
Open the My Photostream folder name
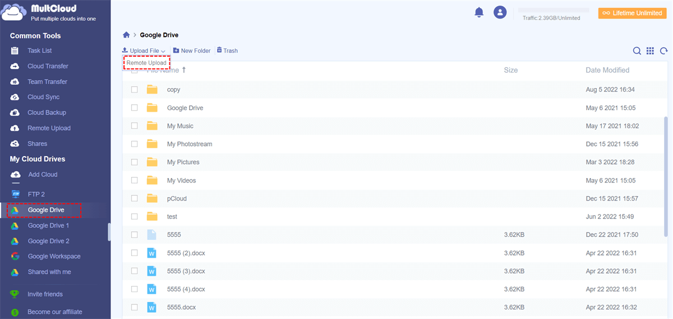190,144
